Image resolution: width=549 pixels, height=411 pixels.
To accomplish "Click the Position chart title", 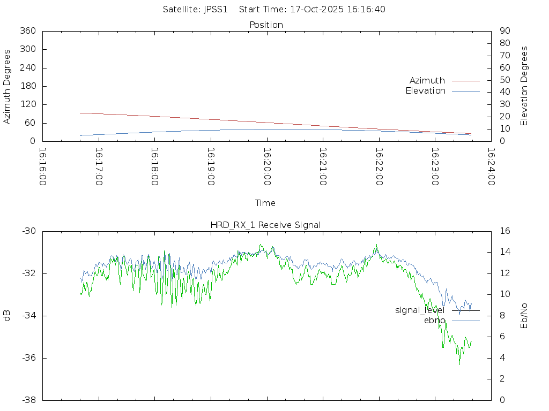I will click(266, 25).
